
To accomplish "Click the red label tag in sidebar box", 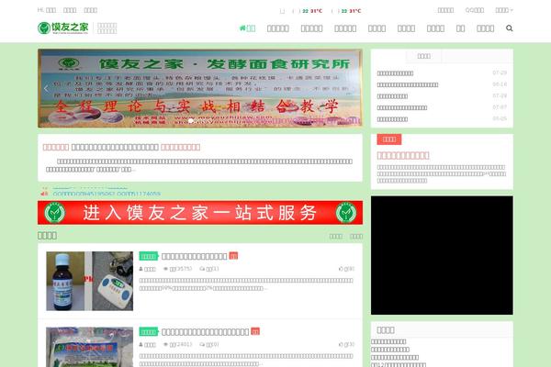I will 389,139.
